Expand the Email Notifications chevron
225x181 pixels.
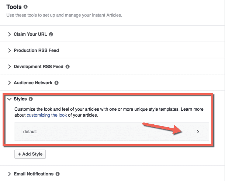point(10,174)
